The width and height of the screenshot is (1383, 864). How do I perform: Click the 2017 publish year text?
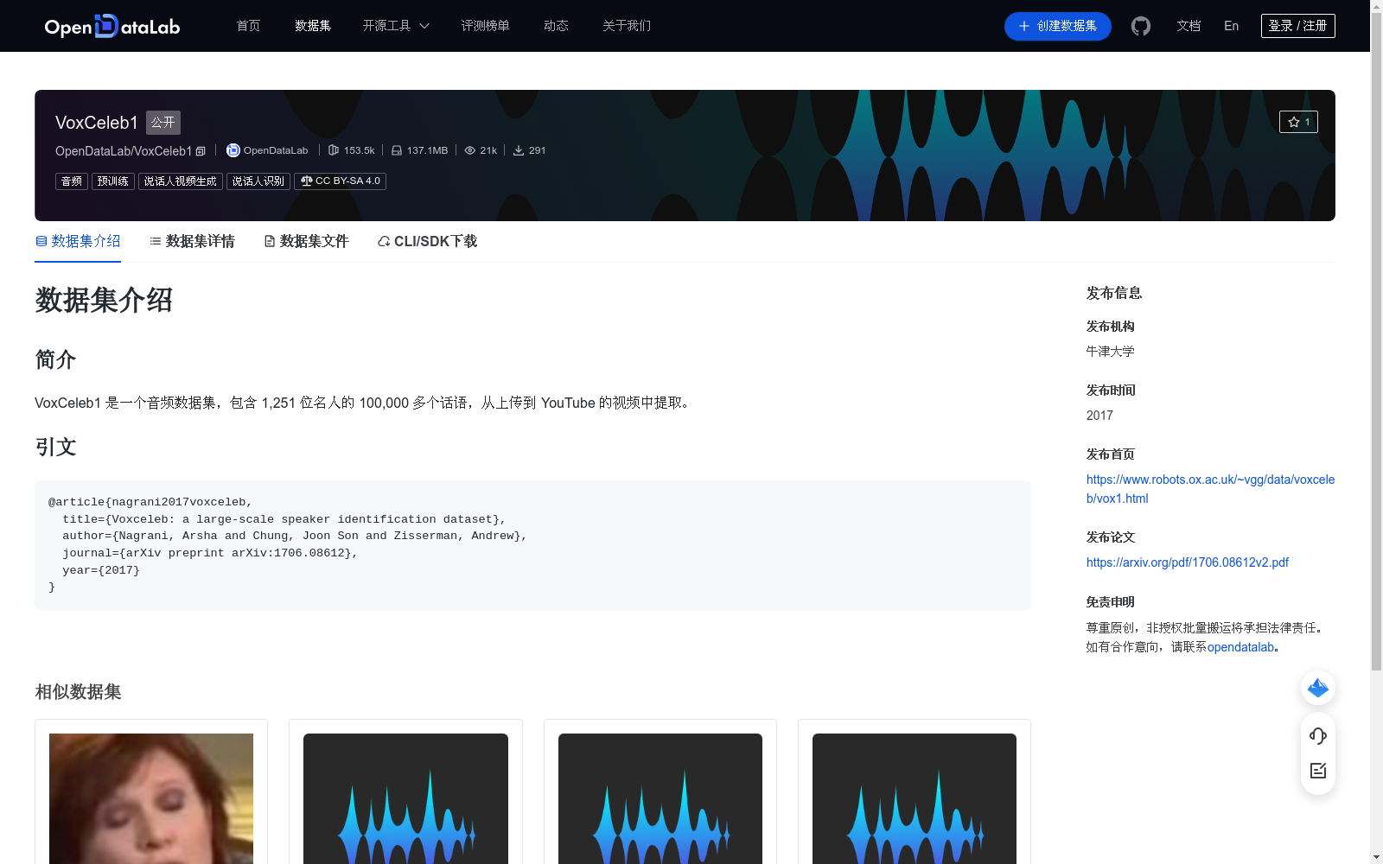(x=1099, y=416)
